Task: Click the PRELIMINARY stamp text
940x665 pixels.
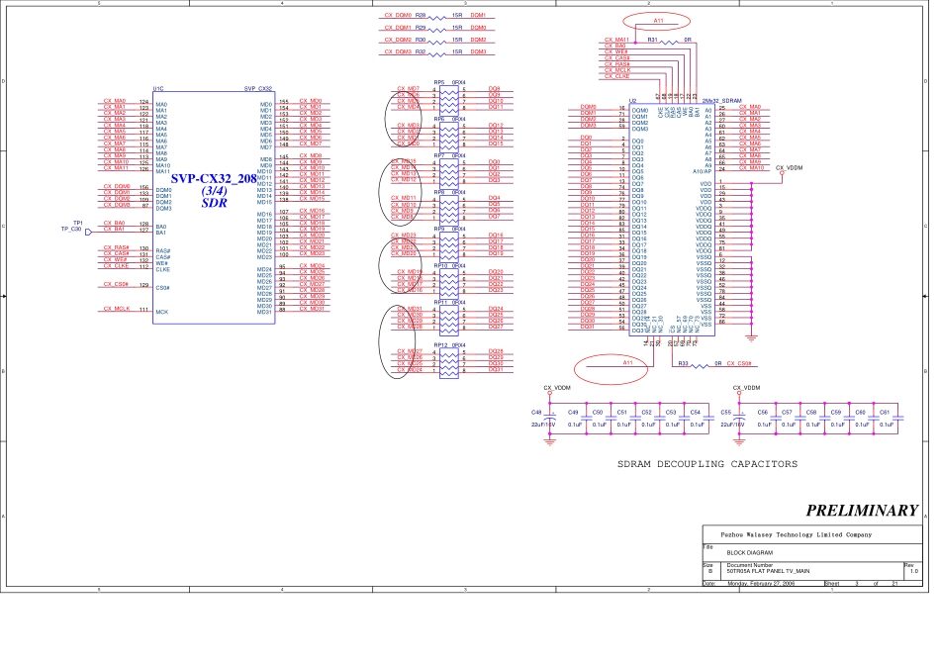Action: click(x=862, y=511)
